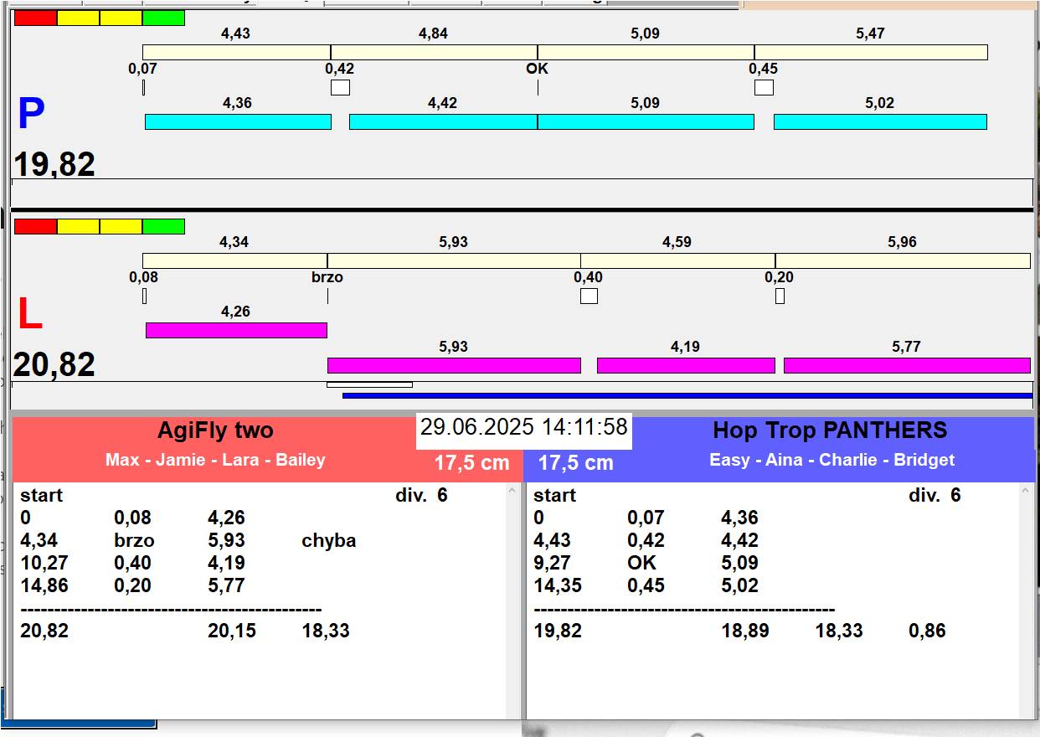Select the 0,42 changeover box in lane P

[x=340, y=87]
